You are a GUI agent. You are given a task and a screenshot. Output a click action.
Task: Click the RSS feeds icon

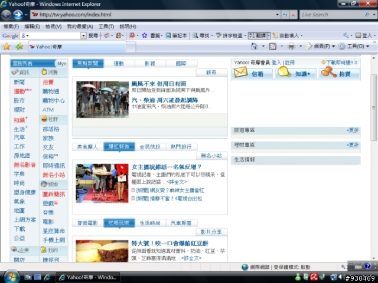tap(272, 46)
